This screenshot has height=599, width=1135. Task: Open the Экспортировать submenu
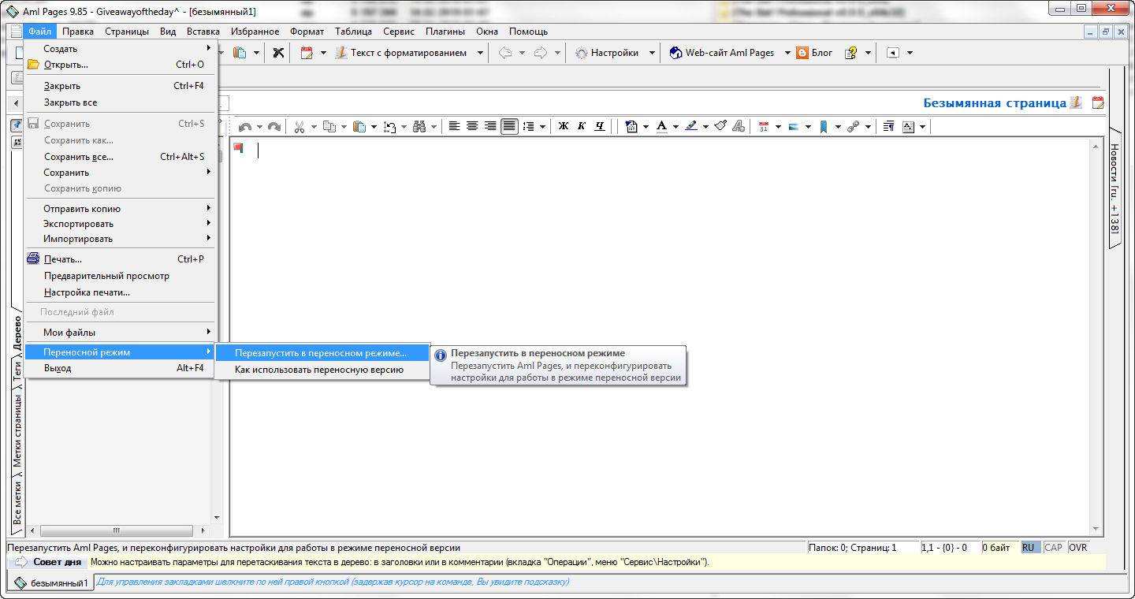click(x=120, y=224)
